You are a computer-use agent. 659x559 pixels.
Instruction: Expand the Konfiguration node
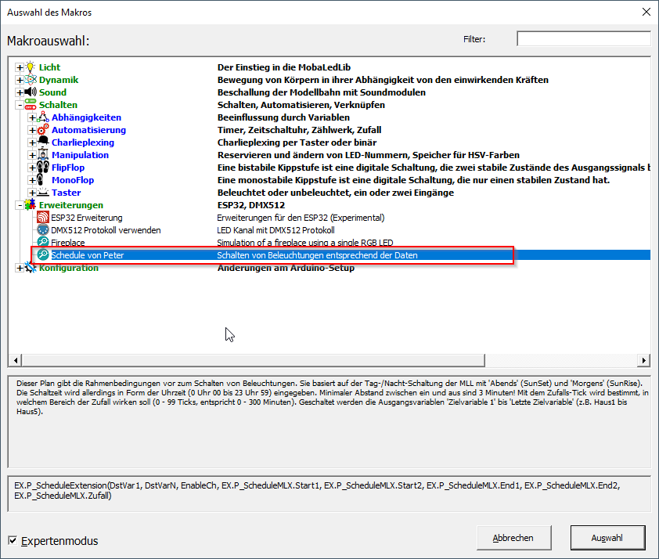20,268
